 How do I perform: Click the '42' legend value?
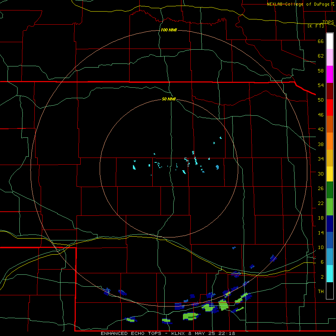tap(321, 130)
